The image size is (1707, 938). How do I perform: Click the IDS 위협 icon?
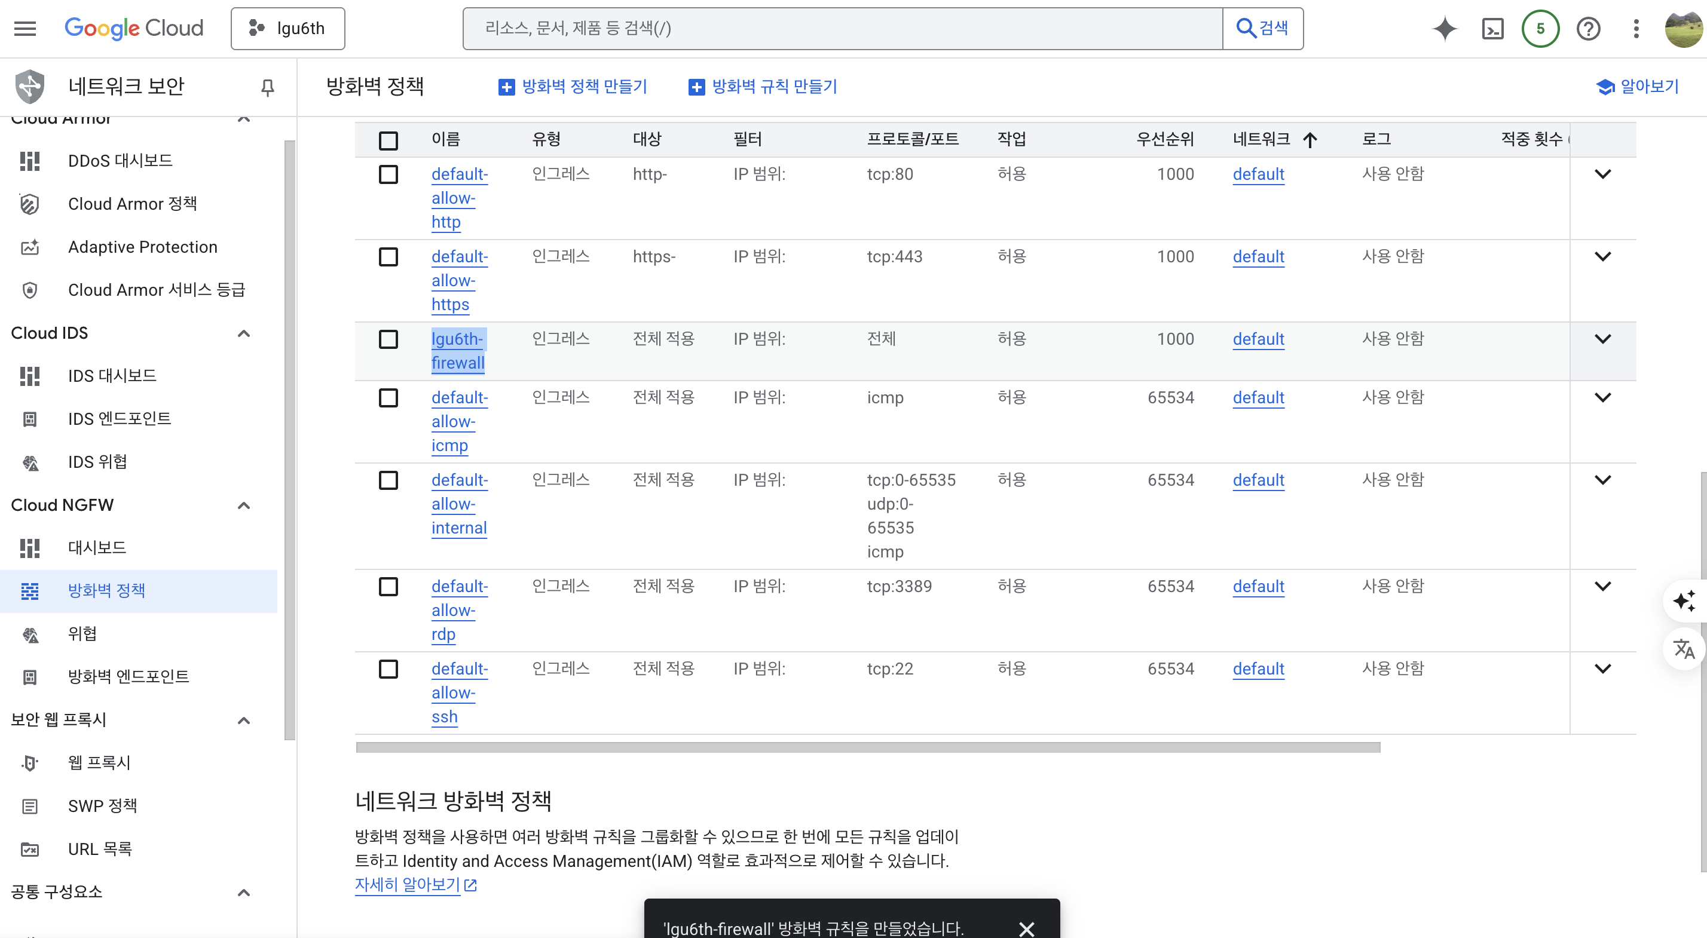pyautogui.click(x=30, y=462)
